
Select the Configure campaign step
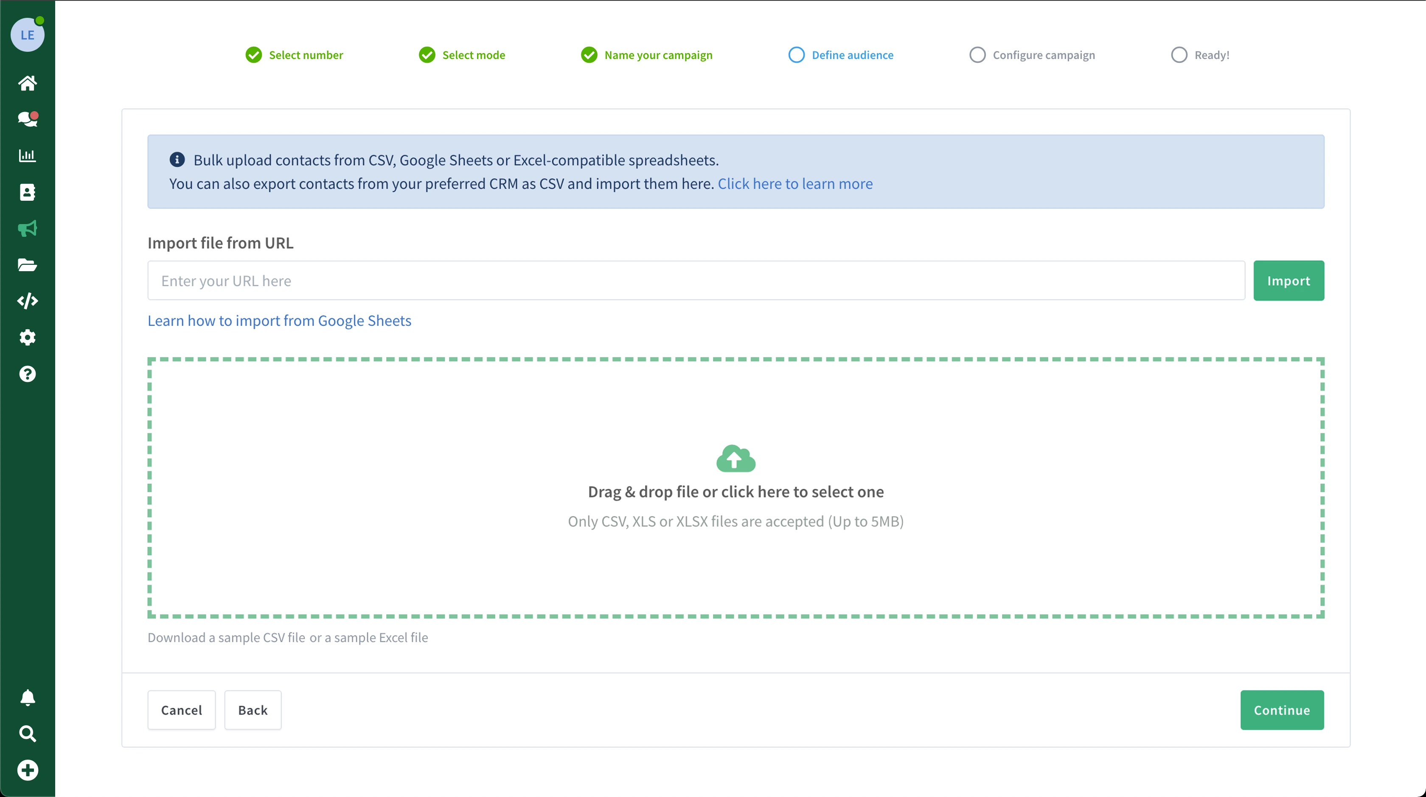point(1032,55)
